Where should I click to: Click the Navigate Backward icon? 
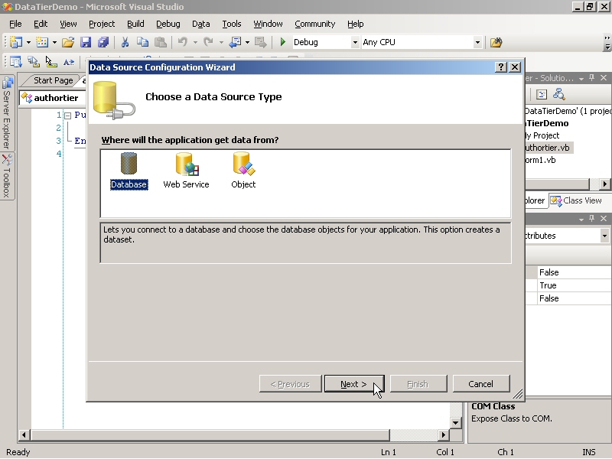tap(235, 42)
